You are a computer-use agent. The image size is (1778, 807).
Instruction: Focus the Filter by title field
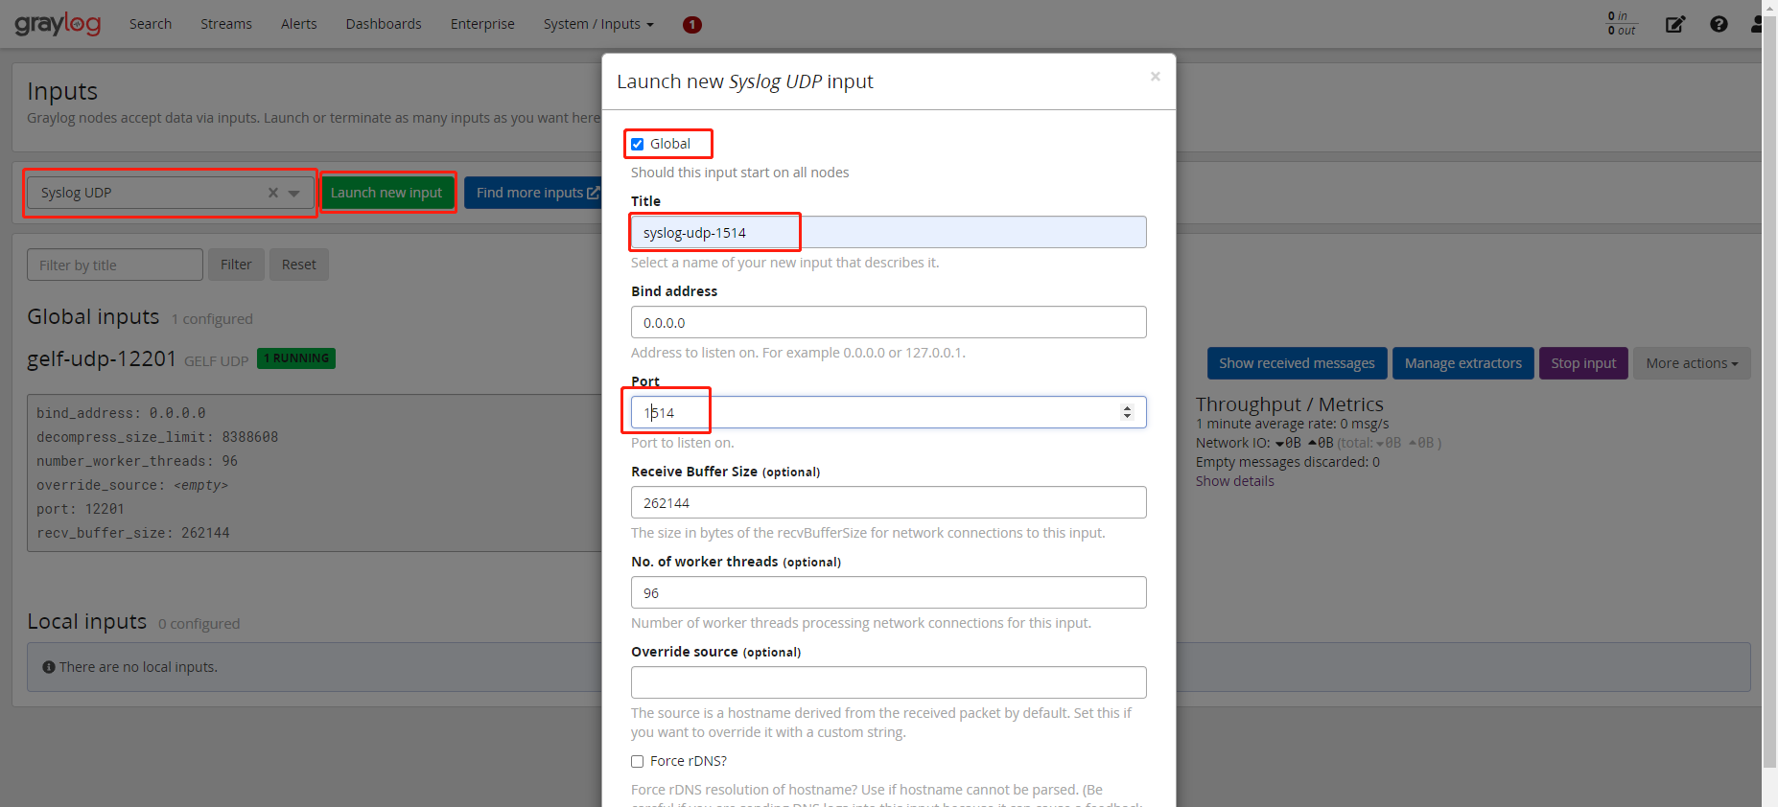coord(115,265)
